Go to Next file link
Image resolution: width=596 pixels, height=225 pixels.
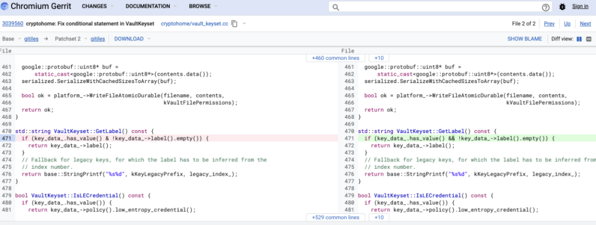click(x=586, y=24)
